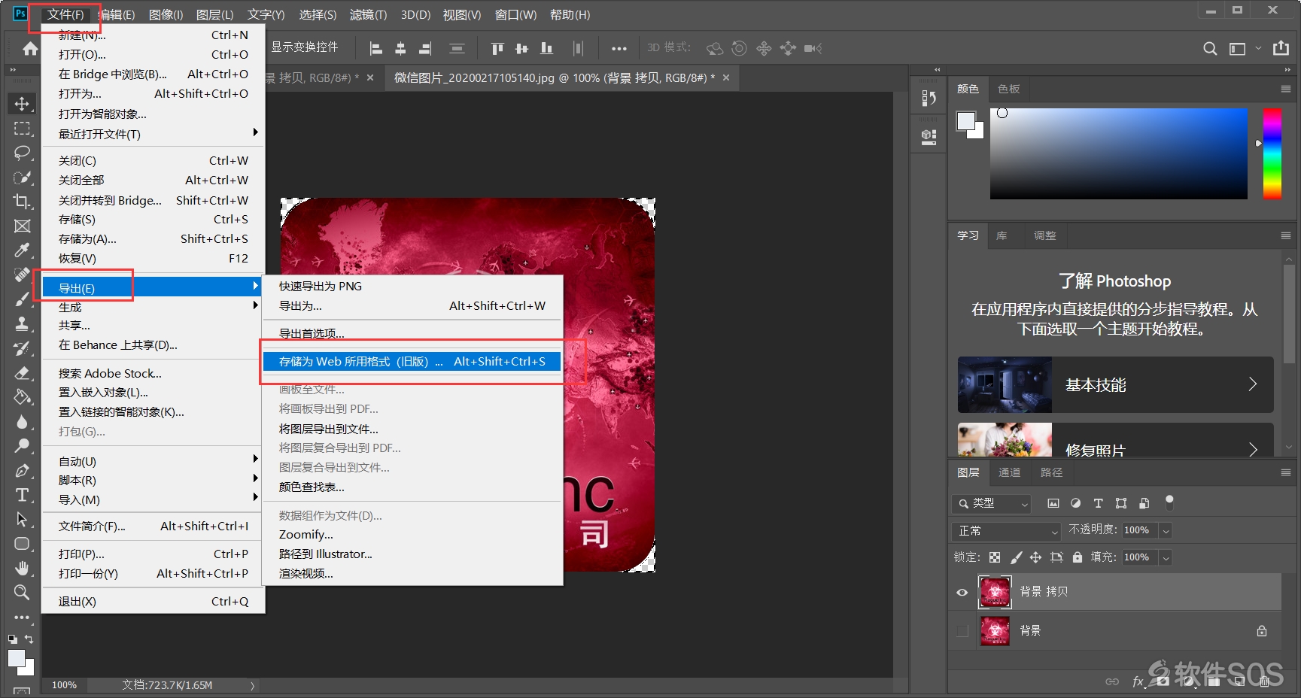
Task: Swap foreground and background colors
Action: tap(29, 639)
